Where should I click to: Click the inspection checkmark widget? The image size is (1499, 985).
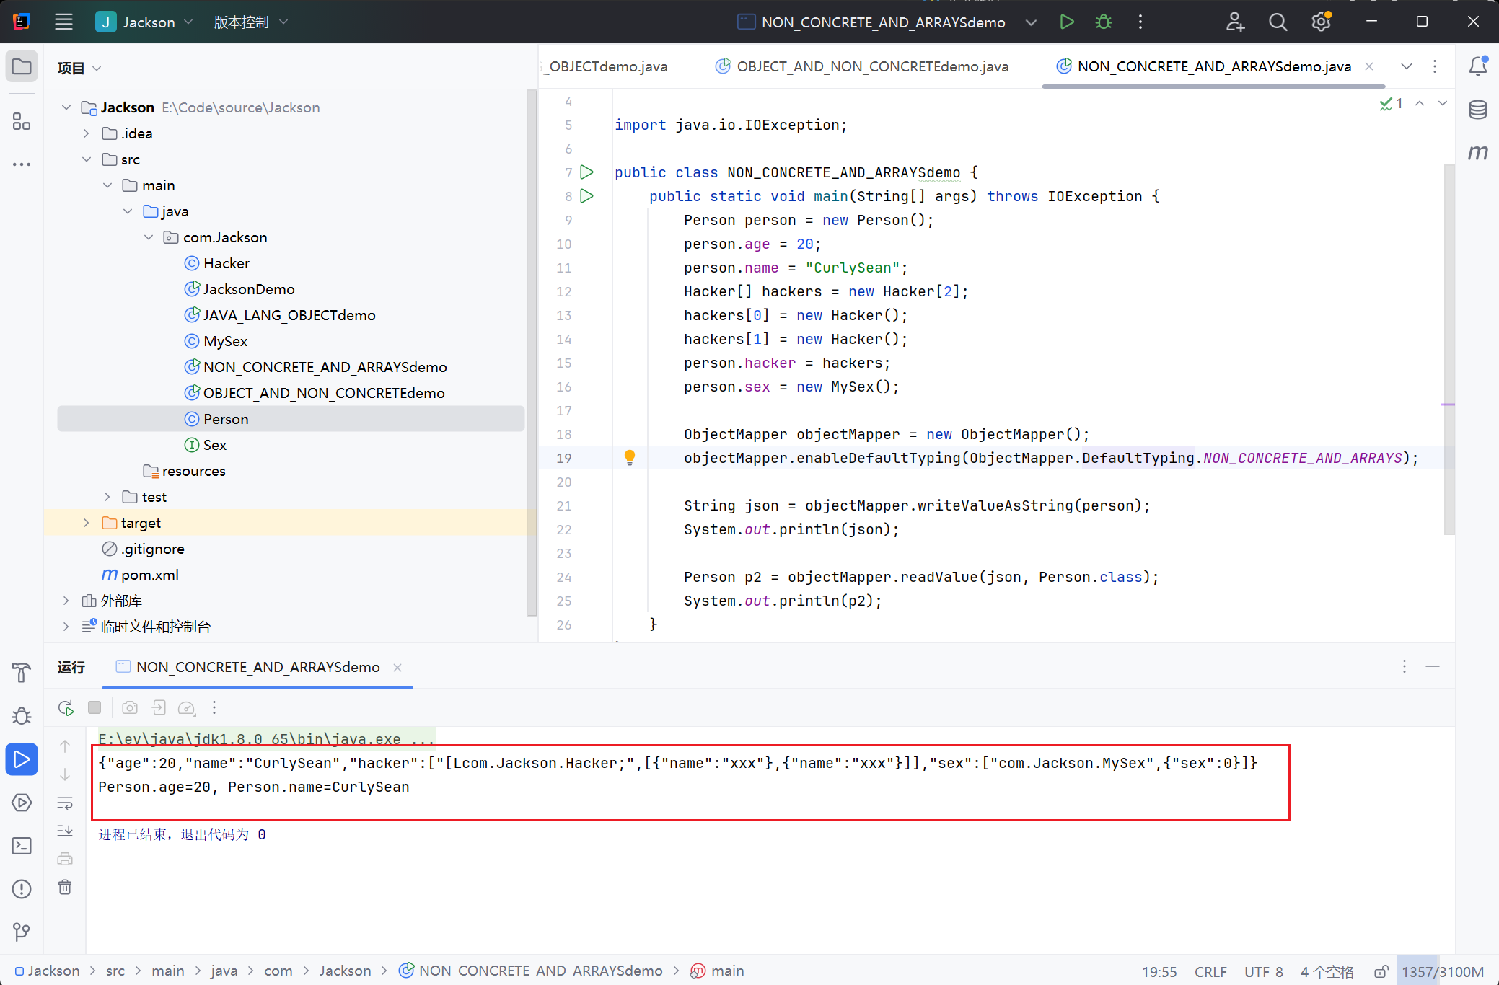(1391, 104)
